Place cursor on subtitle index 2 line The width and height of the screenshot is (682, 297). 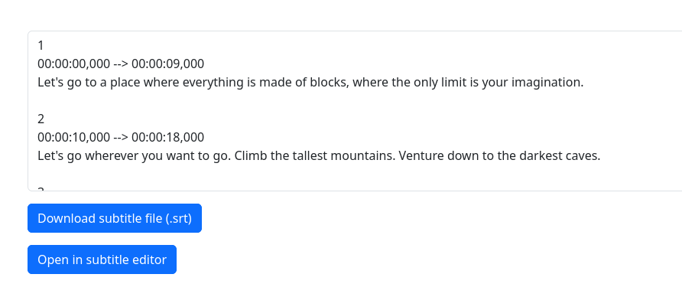pos(41,119)
